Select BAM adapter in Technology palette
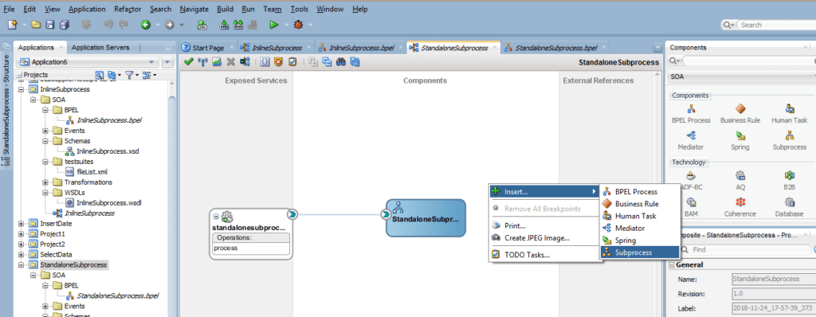 691,207
